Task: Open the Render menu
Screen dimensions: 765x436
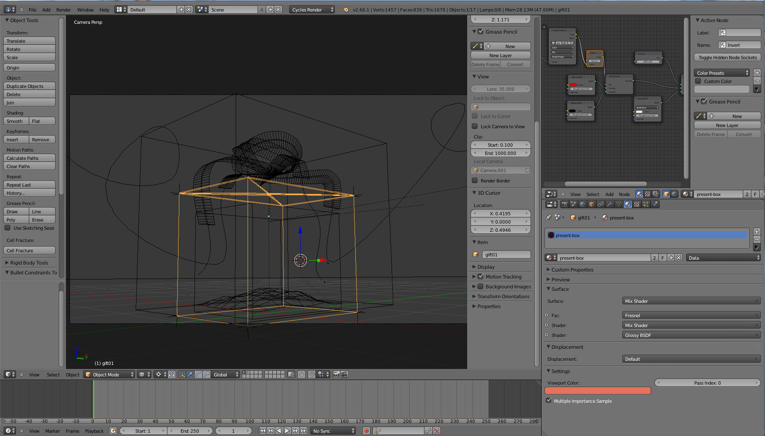Action: 63,9
